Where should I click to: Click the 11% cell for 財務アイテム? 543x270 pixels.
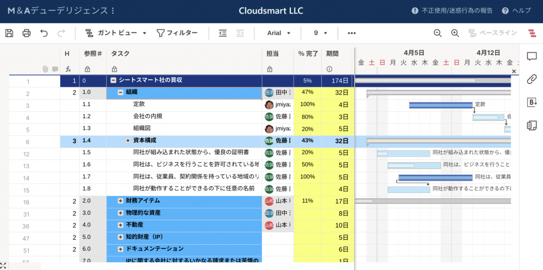tap(308, 201)
